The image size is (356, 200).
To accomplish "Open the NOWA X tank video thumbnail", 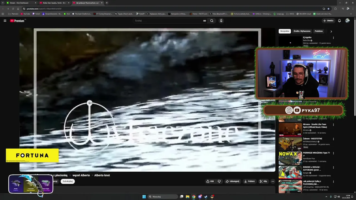I will [x=290, y=158].
